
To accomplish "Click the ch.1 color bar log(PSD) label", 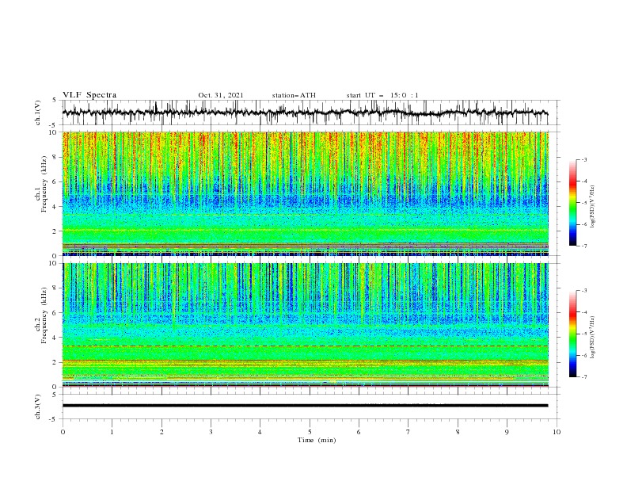I will 593,206.
